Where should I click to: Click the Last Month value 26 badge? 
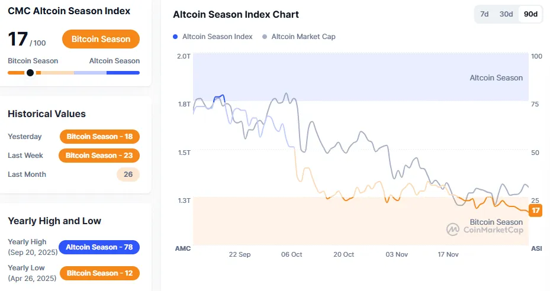pos(128,174)
